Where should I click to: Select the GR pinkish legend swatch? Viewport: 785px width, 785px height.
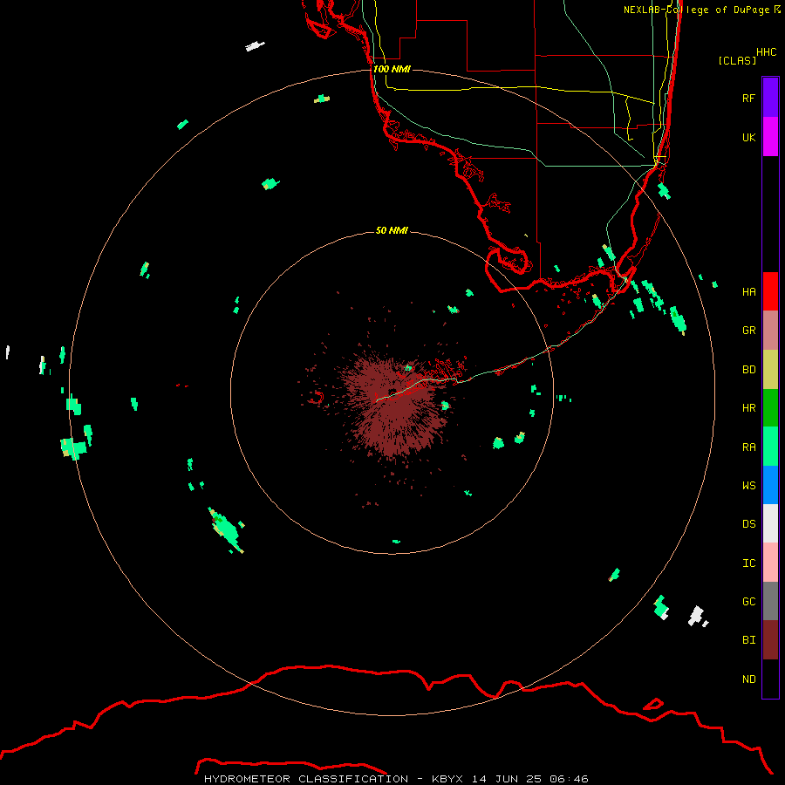(x=770, y=331)
